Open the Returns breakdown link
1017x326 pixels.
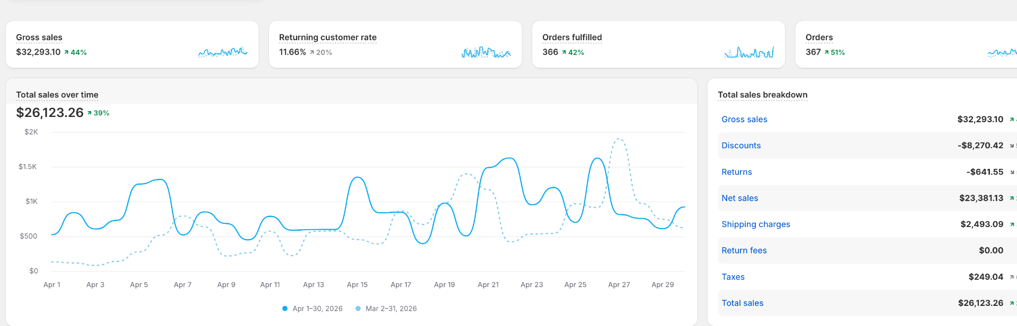737,172
